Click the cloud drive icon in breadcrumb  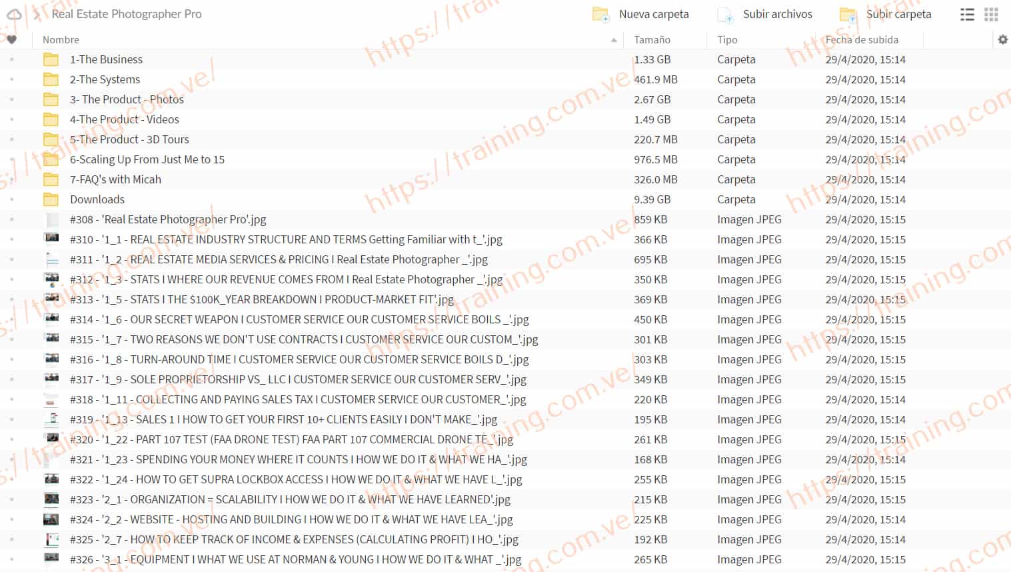pyautogui.click(x=13, y=14)
